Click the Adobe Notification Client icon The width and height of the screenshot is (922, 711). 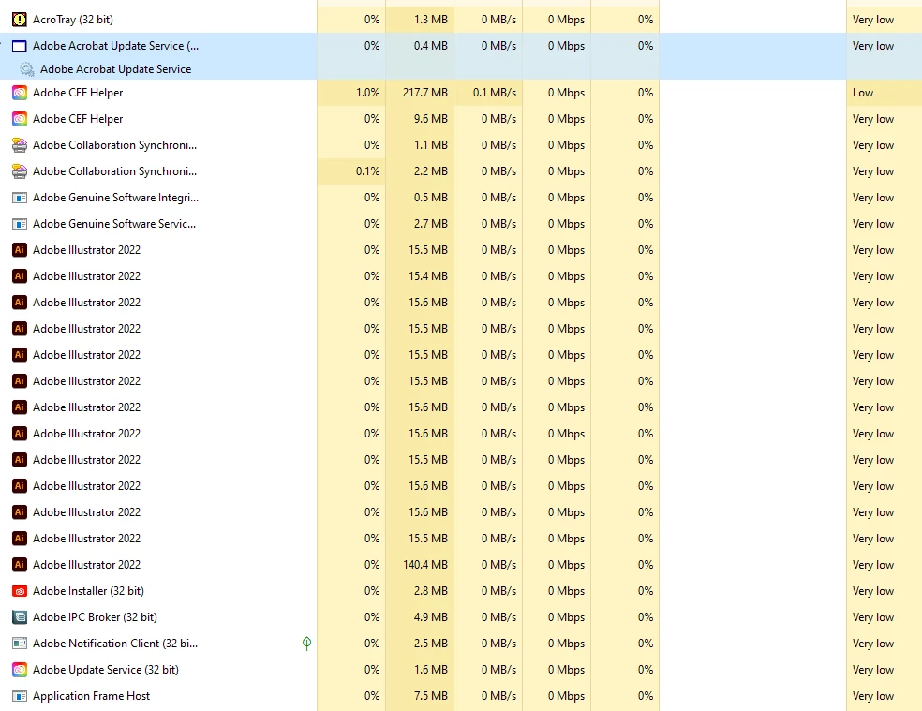(20, 644)
